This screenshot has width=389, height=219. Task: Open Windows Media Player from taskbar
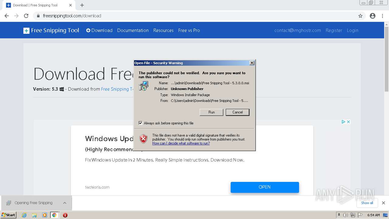(44, 215)
